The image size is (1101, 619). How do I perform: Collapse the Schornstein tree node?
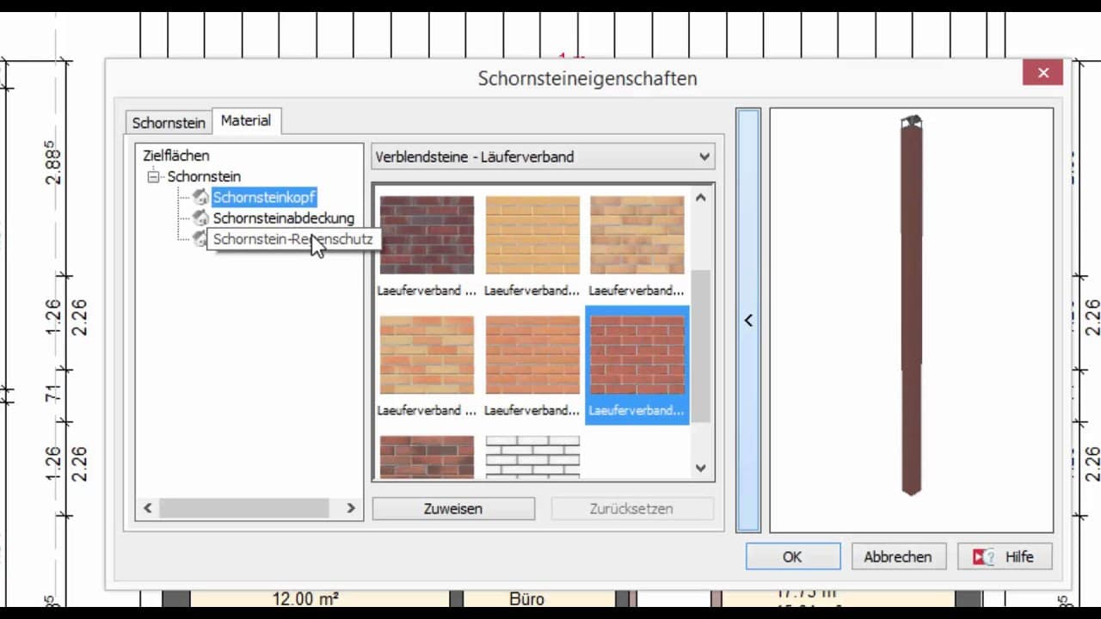[x=154, y=177]
